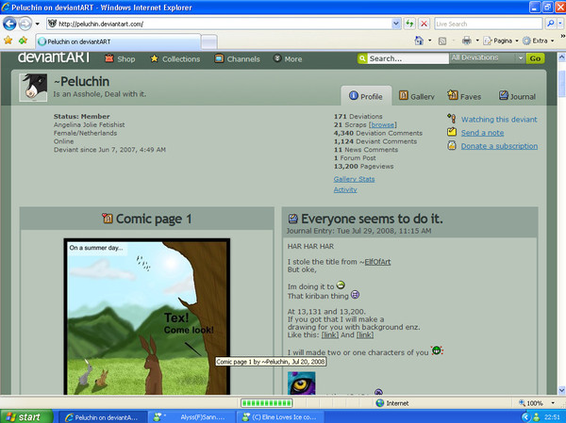Open the Shop menu item

click(x=120, y=58)
